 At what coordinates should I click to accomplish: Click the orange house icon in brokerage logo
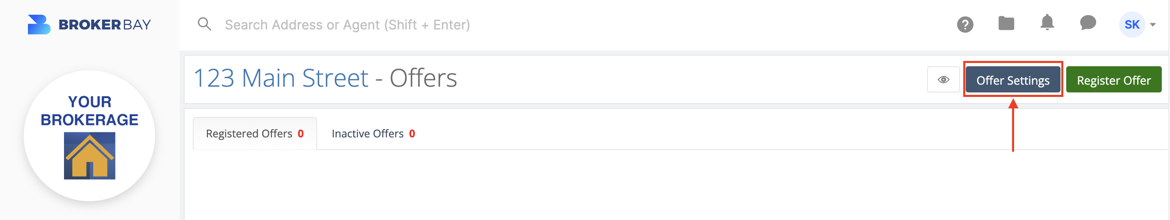[89, 156]
